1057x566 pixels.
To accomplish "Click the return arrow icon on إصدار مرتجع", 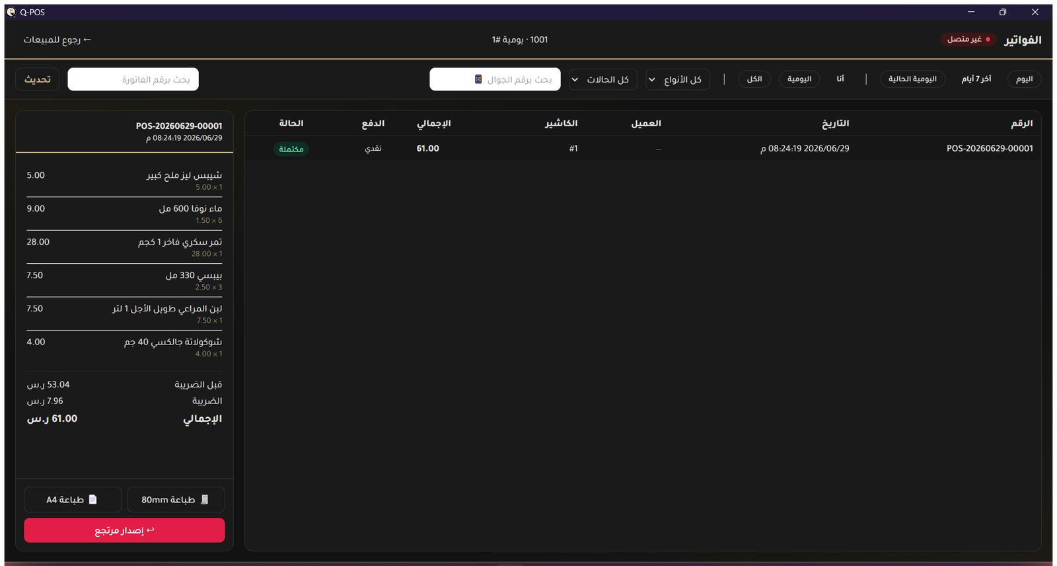I will tap(151, 530).
